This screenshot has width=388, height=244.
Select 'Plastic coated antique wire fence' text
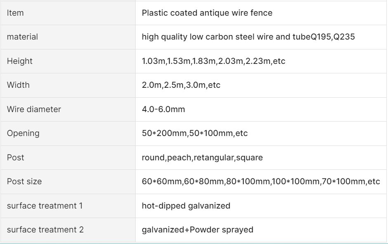(x=207, y=13)
